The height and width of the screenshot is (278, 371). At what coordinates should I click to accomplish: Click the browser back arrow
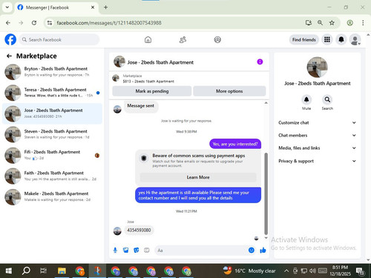8,23
